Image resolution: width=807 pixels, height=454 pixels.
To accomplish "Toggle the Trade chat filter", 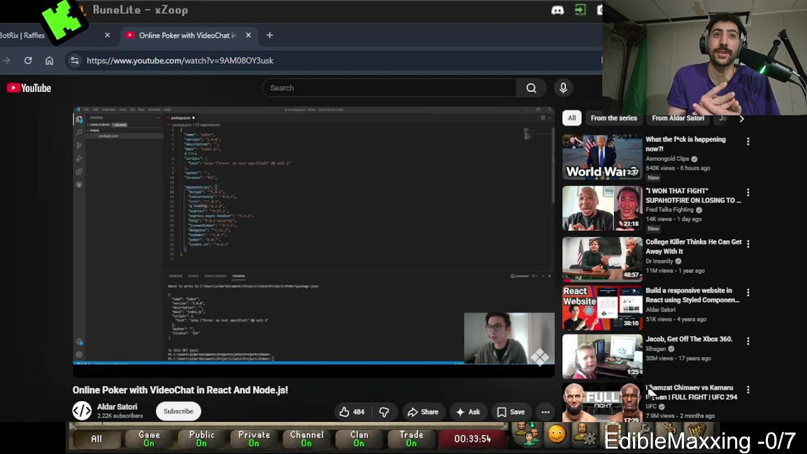I will tap(412, 439).
